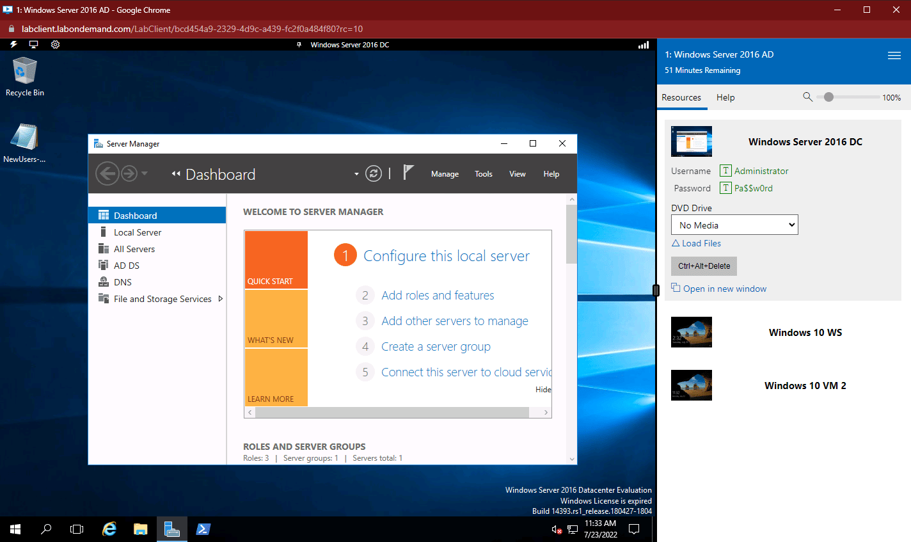
Task: Open File Explorer from the taskbar
Action: tap(140, 529)
